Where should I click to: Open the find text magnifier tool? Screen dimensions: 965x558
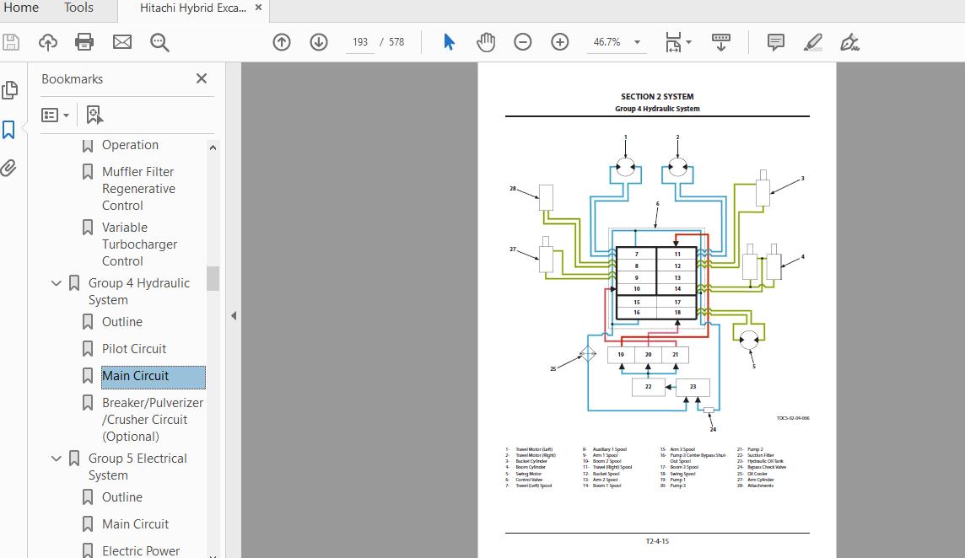[159, 42]
